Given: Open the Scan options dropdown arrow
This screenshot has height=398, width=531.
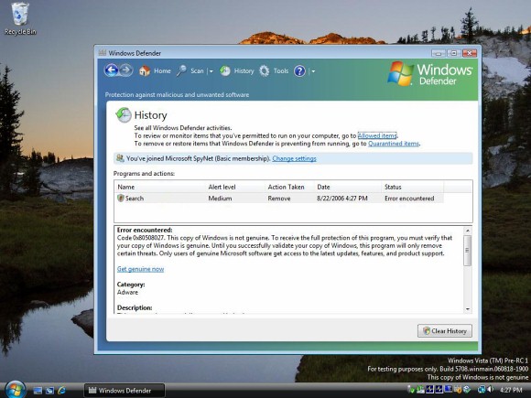Looking at the screenshot, I should pos(211,71).
